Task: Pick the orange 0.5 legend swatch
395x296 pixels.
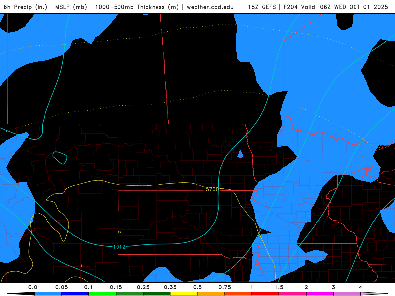Action: [x=211, y=294]
